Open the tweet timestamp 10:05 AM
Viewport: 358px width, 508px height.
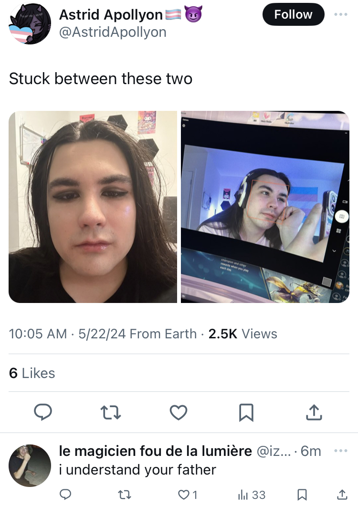(x=38, y=334)
